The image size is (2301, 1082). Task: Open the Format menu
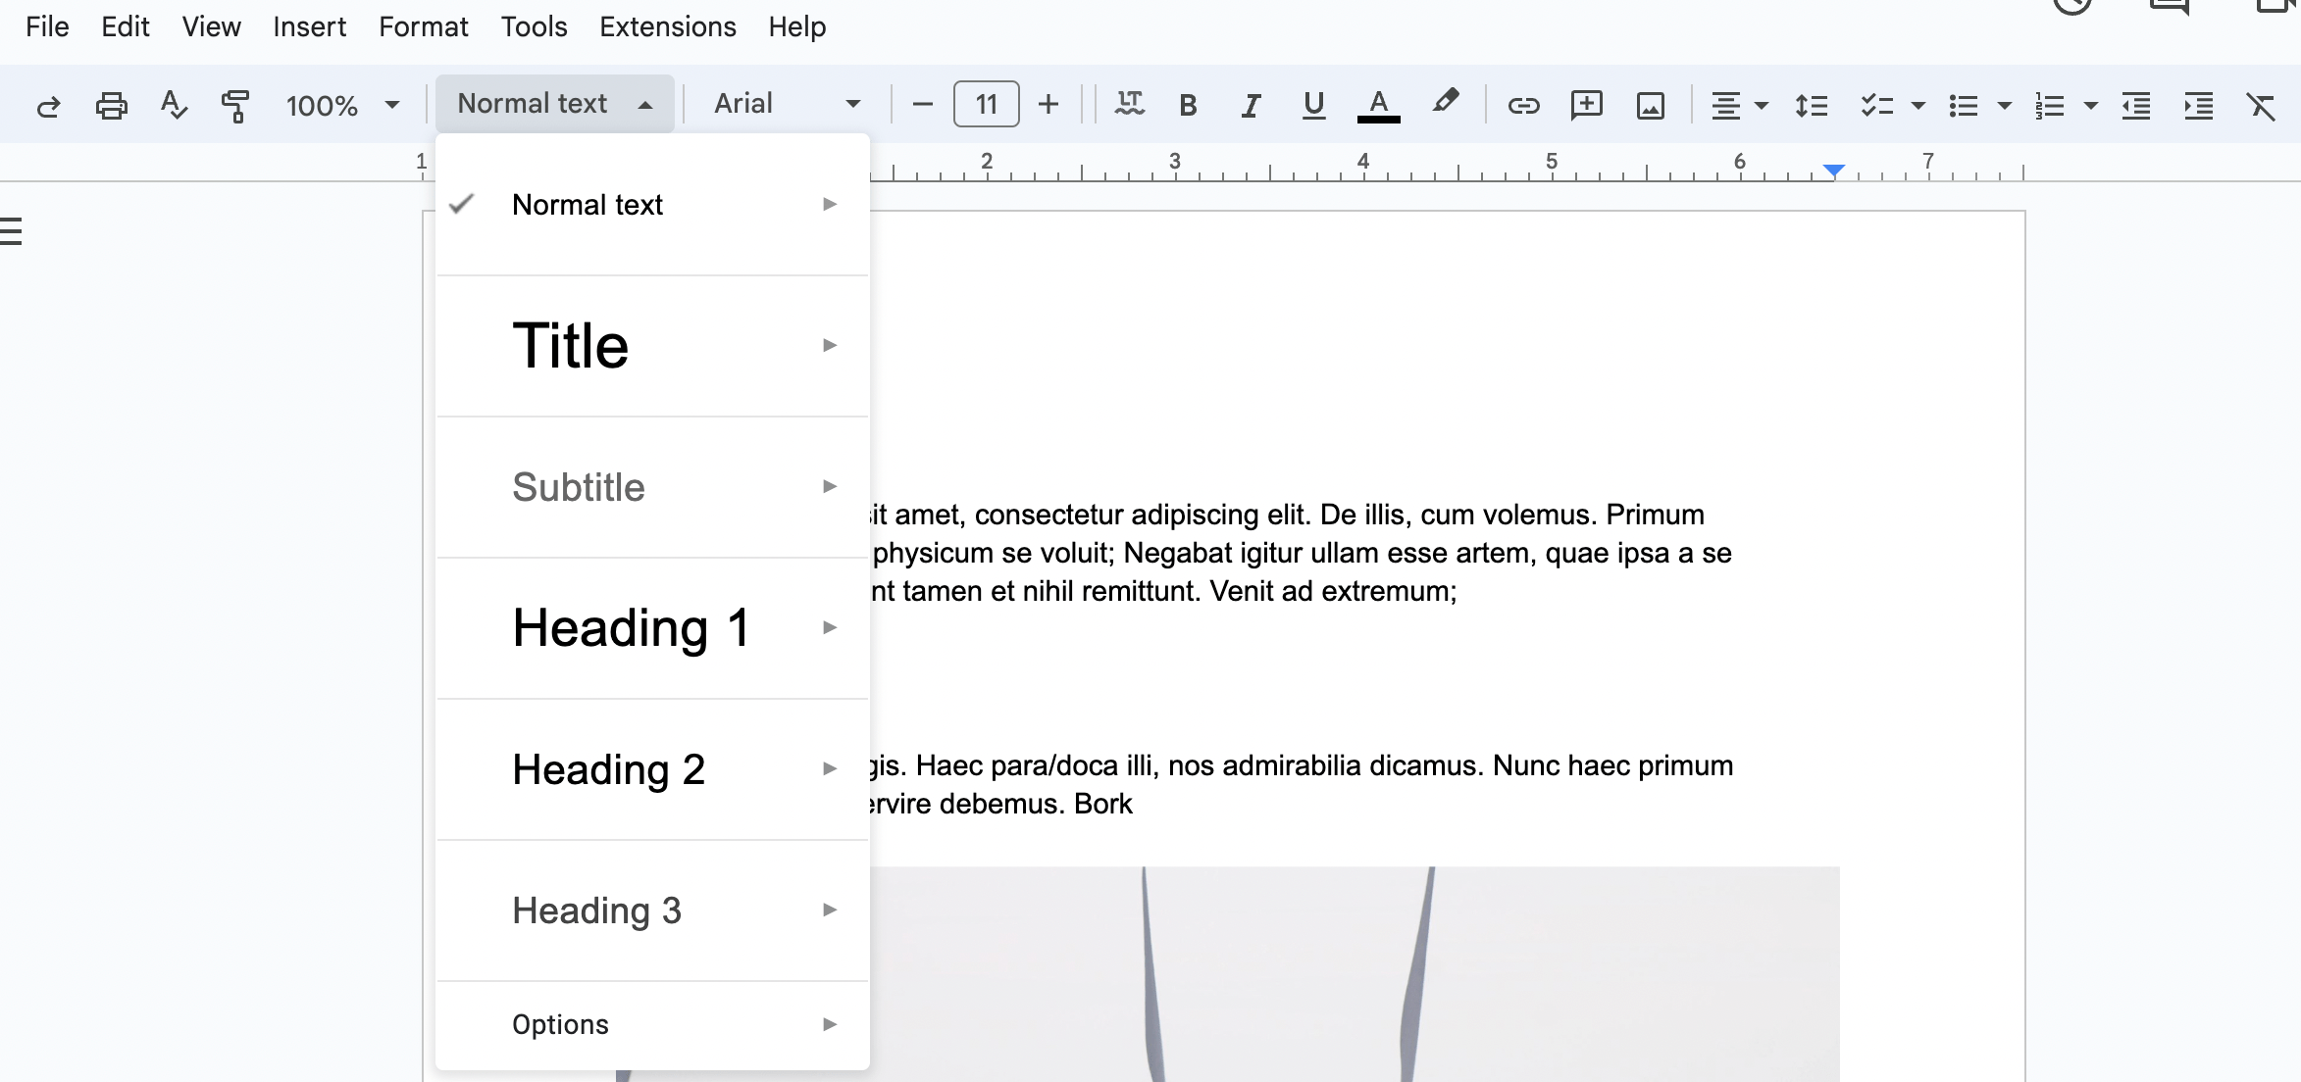pyautogui.click(x=424, y=26)
